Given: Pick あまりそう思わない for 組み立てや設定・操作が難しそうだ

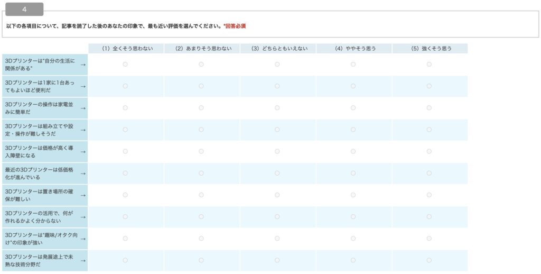Looking at the screenshot, I should pos(201,130).
